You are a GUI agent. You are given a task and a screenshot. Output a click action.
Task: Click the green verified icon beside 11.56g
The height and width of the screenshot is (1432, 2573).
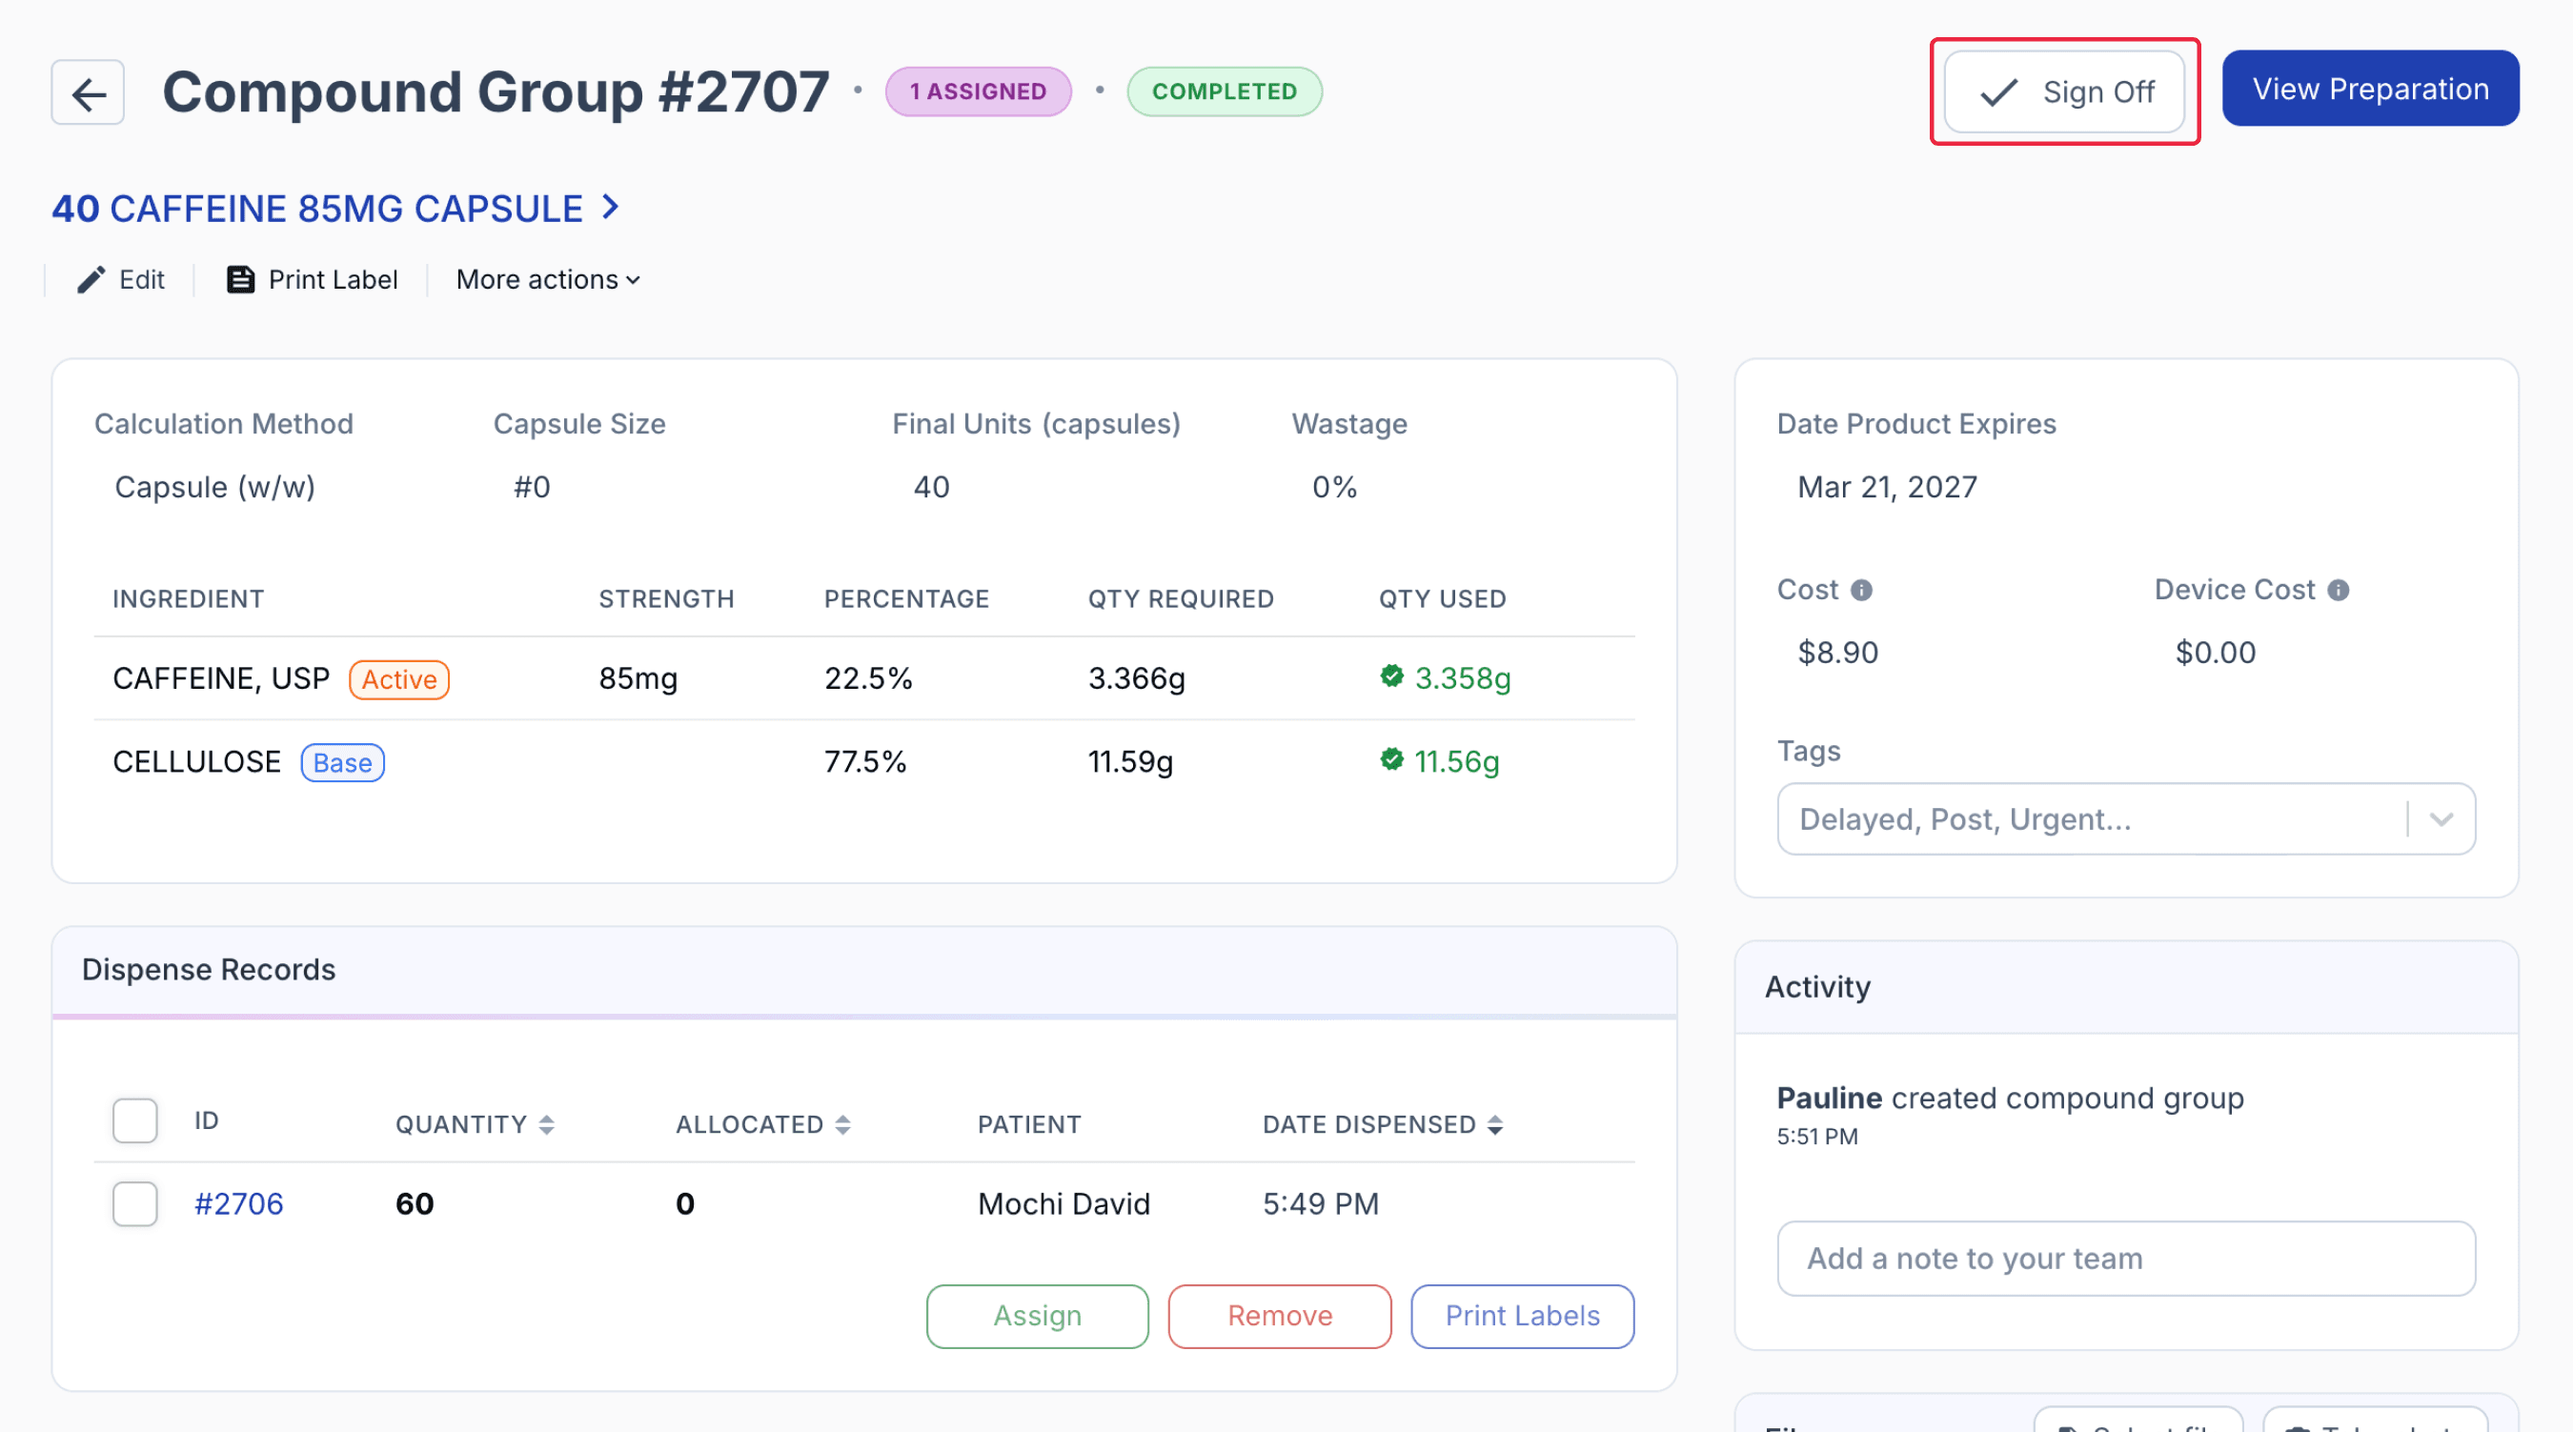1391,759
